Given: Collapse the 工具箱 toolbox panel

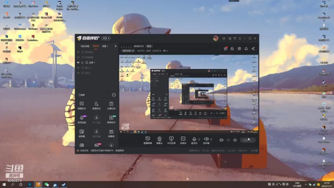Looking at the screenshot, I should [114, 95].
